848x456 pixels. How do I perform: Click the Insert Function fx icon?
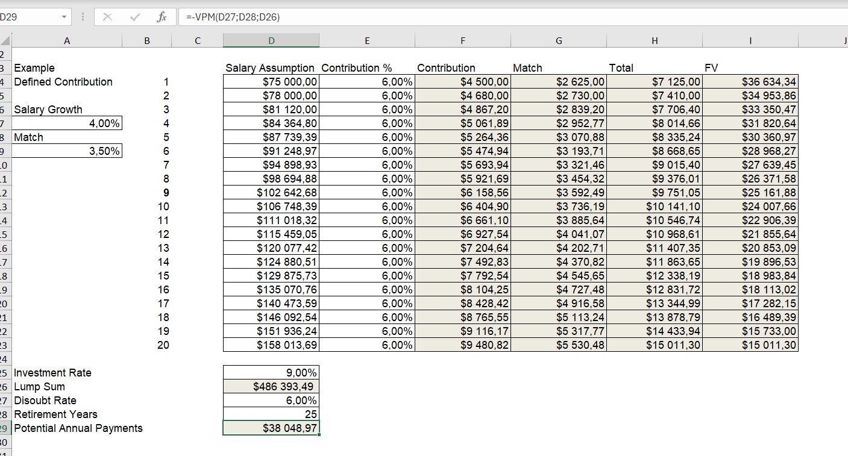[162, 17]
